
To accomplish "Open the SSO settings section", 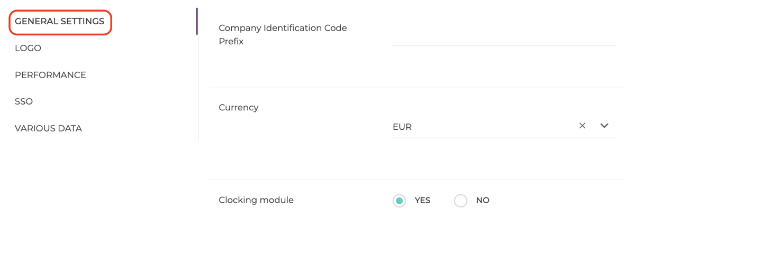I will click(x=24, y=101).
